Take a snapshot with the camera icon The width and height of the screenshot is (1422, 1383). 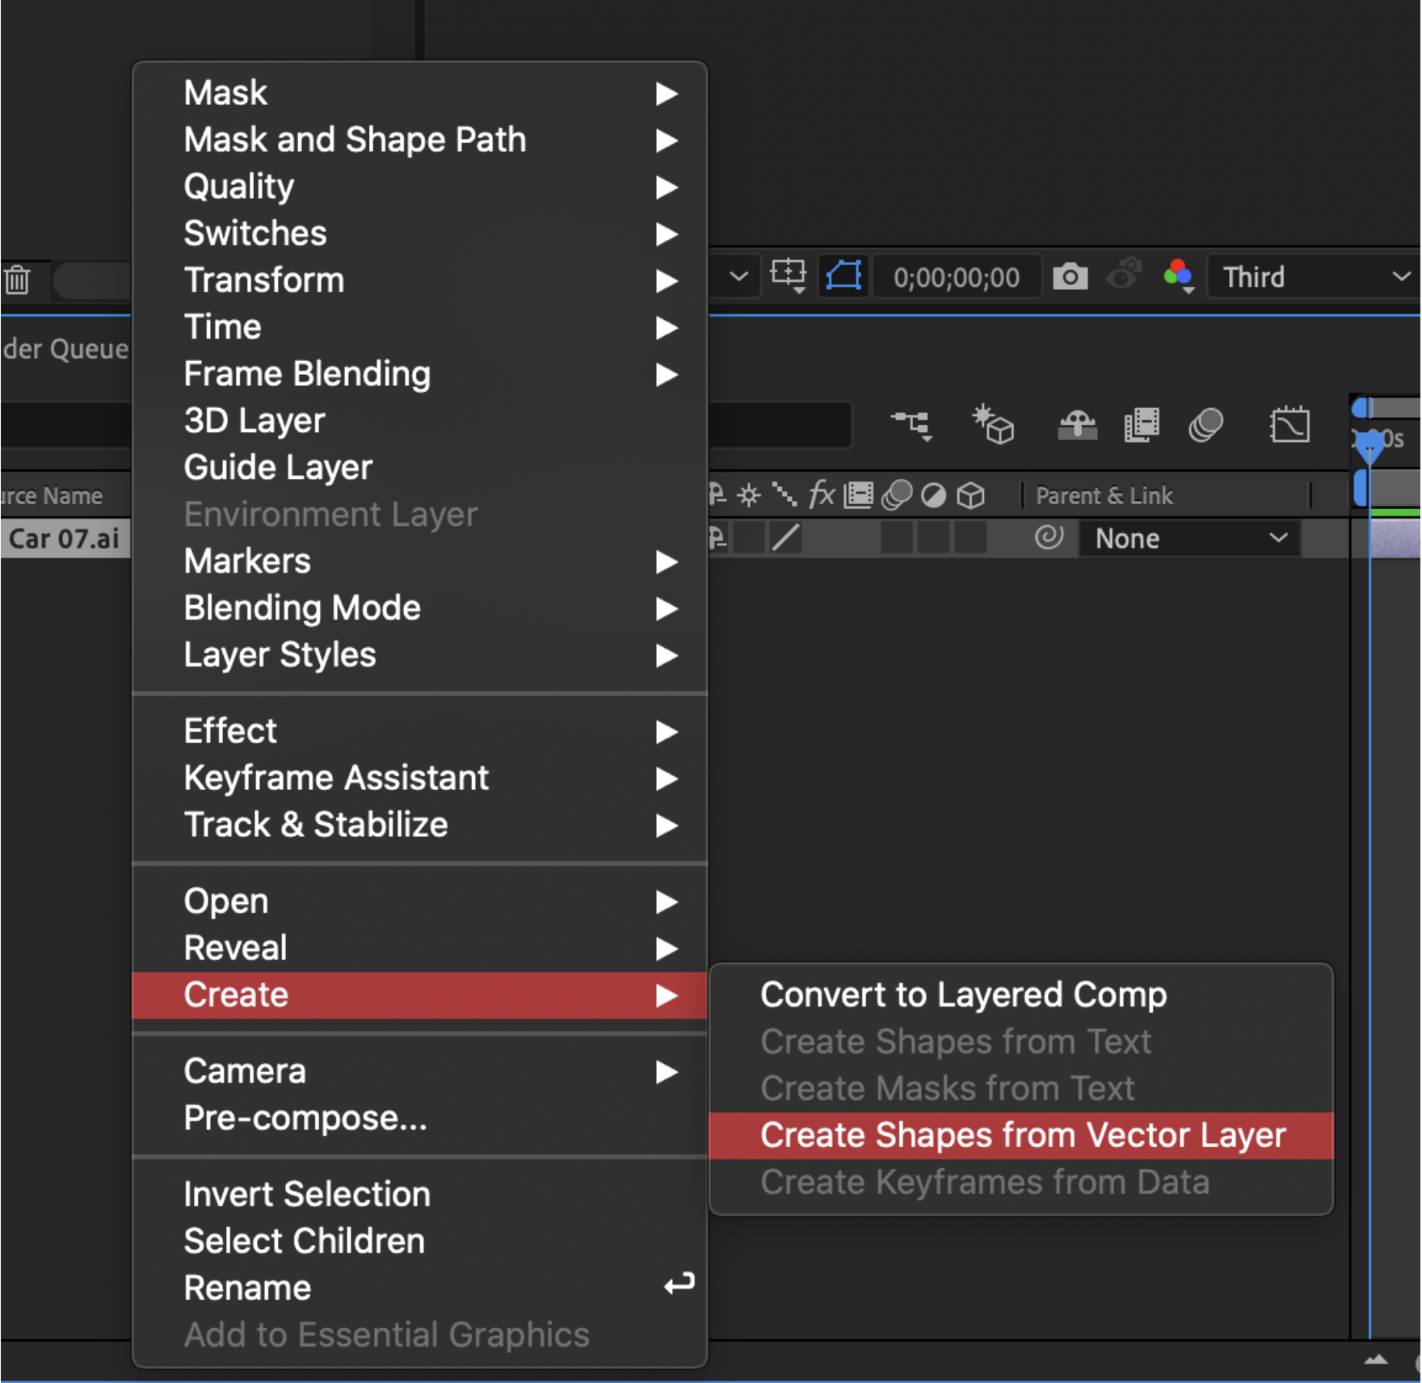1070,276
